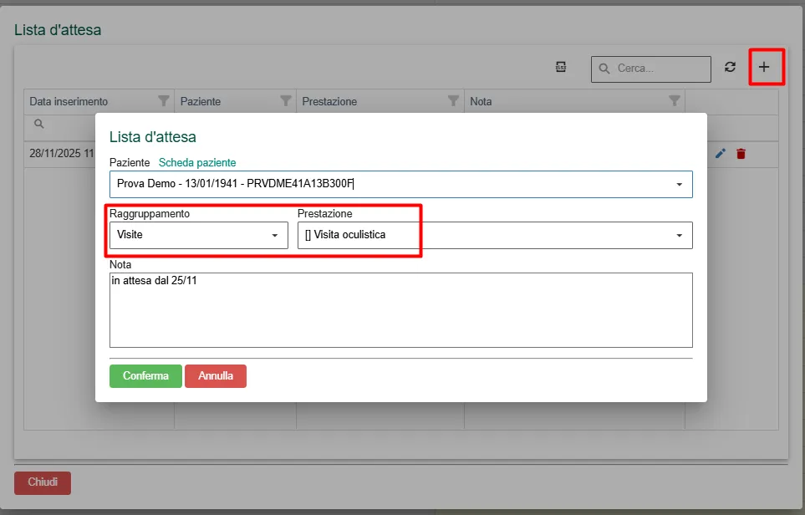805x515 pixels.
Task: Open the Paziente column filter
Action: [286, 101]
